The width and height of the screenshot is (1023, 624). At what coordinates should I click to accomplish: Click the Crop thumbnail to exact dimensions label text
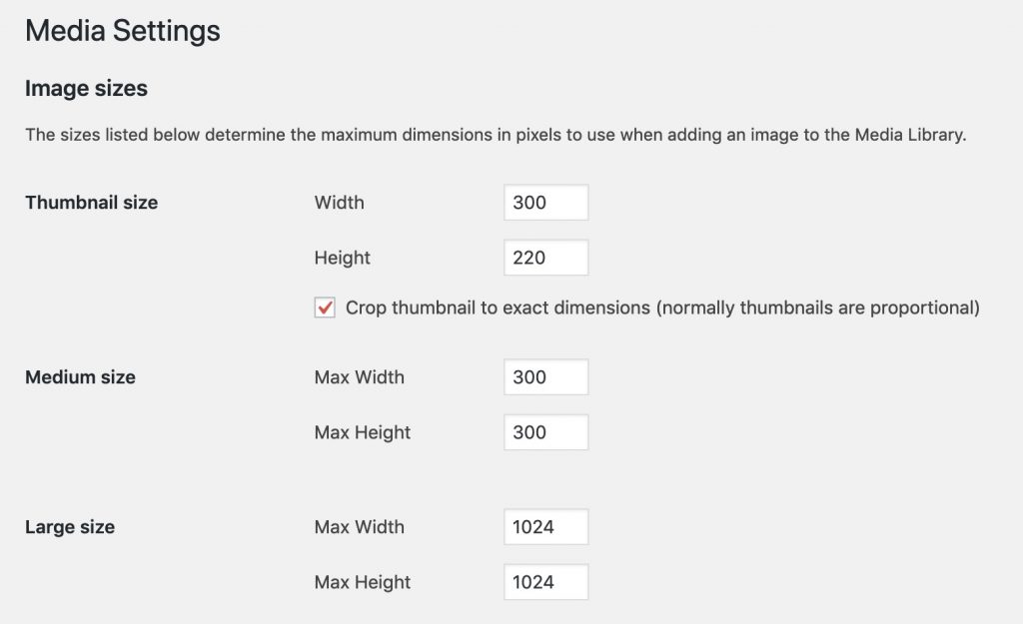(661, 309)
